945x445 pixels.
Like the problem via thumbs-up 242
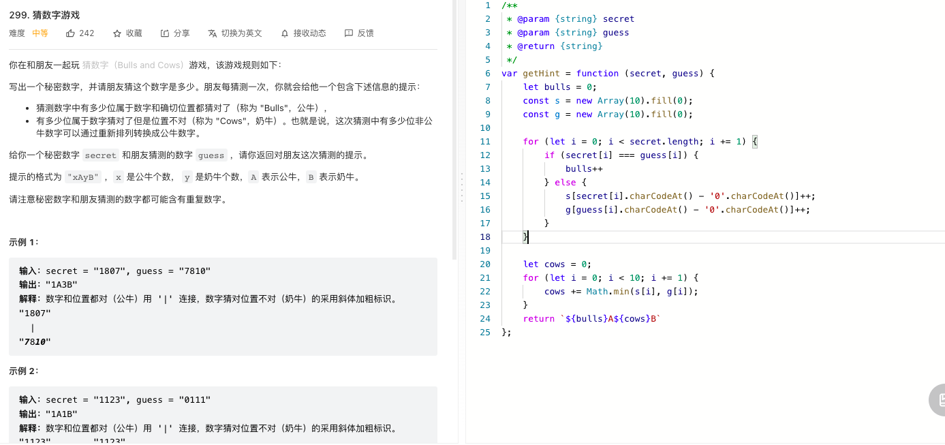point(80,33)
